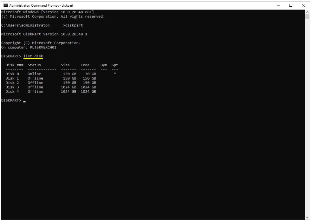The width and height of the screenshot is (311, 221).
Task: Click the Disk 3 1024 GB row
Action: [x=51, y=87]
